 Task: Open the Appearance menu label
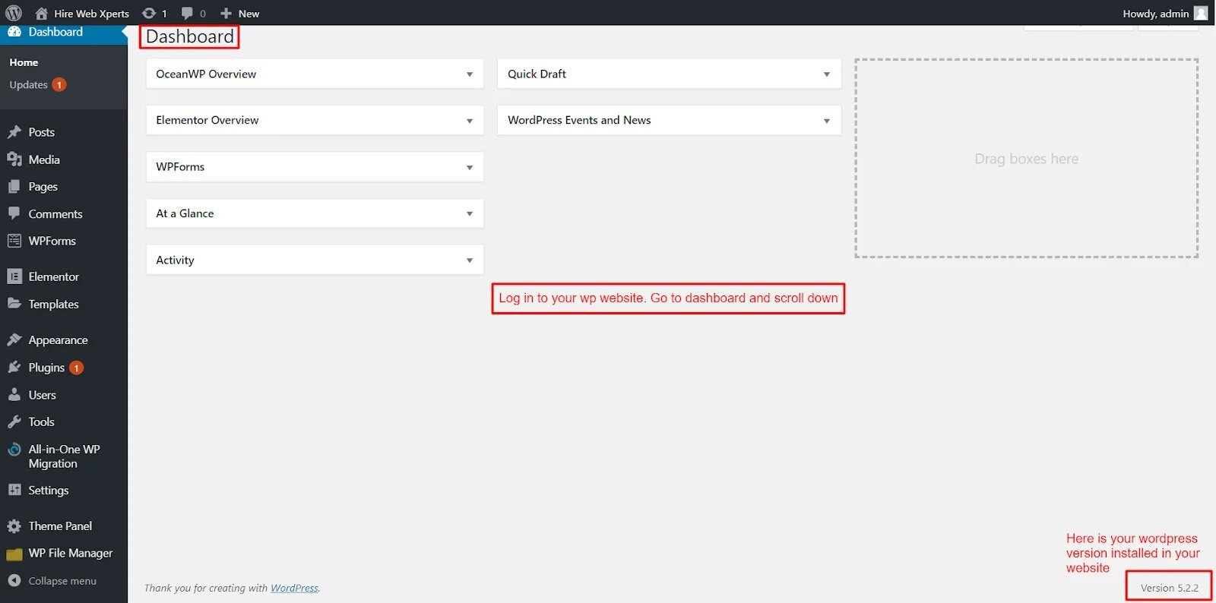[x=59, y=340]
